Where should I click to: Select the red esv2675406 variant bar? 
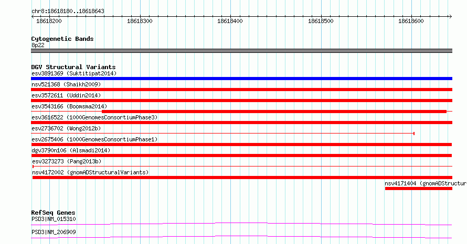241,145
